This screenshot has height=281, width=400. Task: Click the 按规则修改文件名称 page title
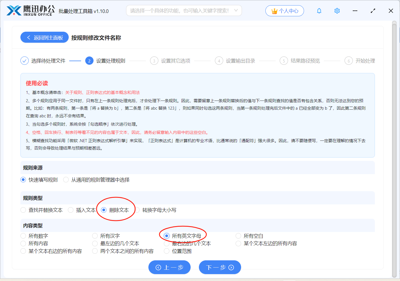click(x=96, y=37)
